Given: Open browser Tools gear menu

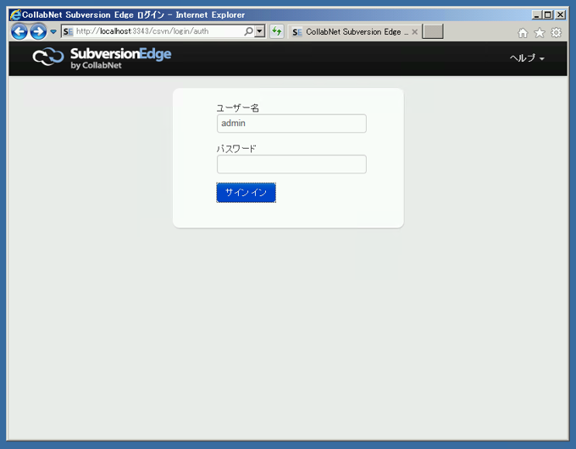Looking at the screenshot, I should pyautogui.click(x=557, y=33).
